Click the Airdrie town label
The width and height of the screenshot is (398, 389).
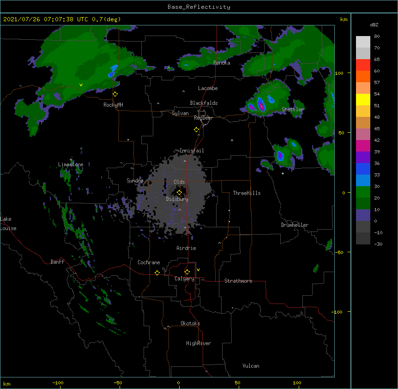pyautogui.click(x=186, y=248)
